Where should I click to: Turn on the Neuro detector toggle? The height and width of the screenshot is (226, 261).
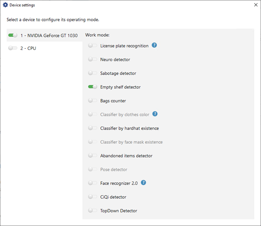(92, 59)
